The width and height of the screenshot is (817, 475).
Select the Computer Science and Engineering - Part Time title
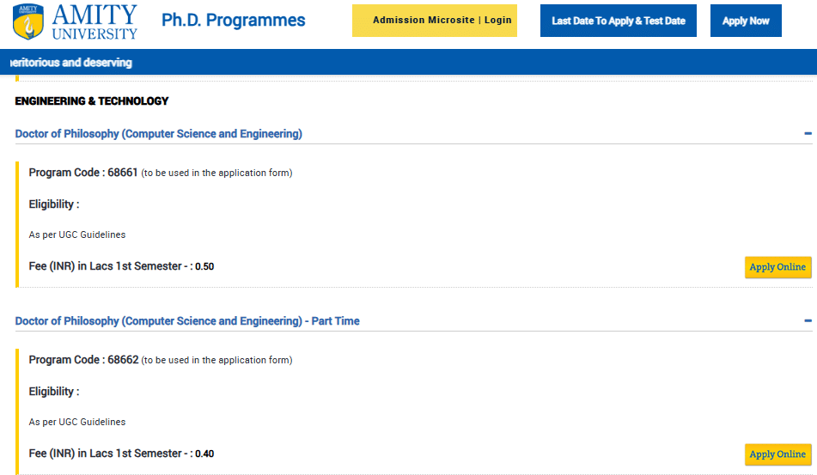point(187,321)
